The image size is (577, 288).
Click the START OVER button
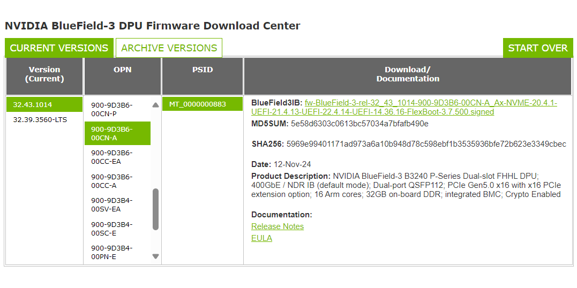click(x=538, y=48)
